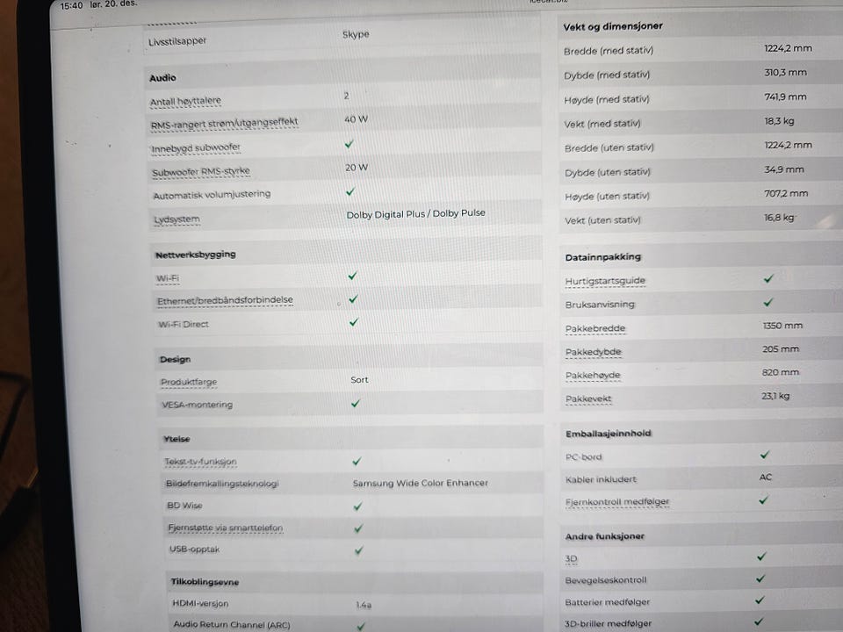Click the Bevegelseskontroll checkmark
Screen dimensions: 843x632
pos(760,578)
